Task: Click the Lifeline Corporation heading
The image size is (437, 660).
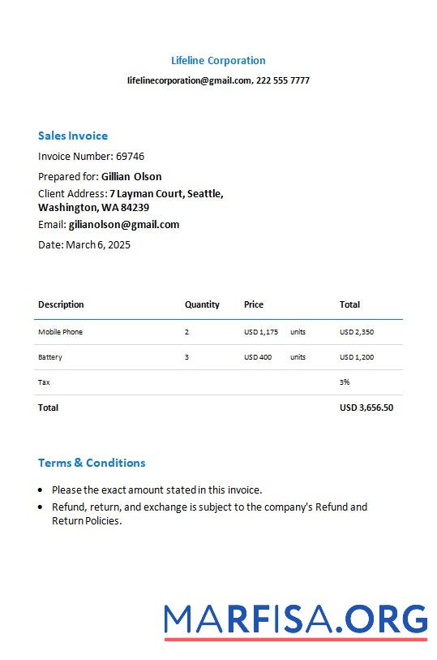Action: (218, 61)
